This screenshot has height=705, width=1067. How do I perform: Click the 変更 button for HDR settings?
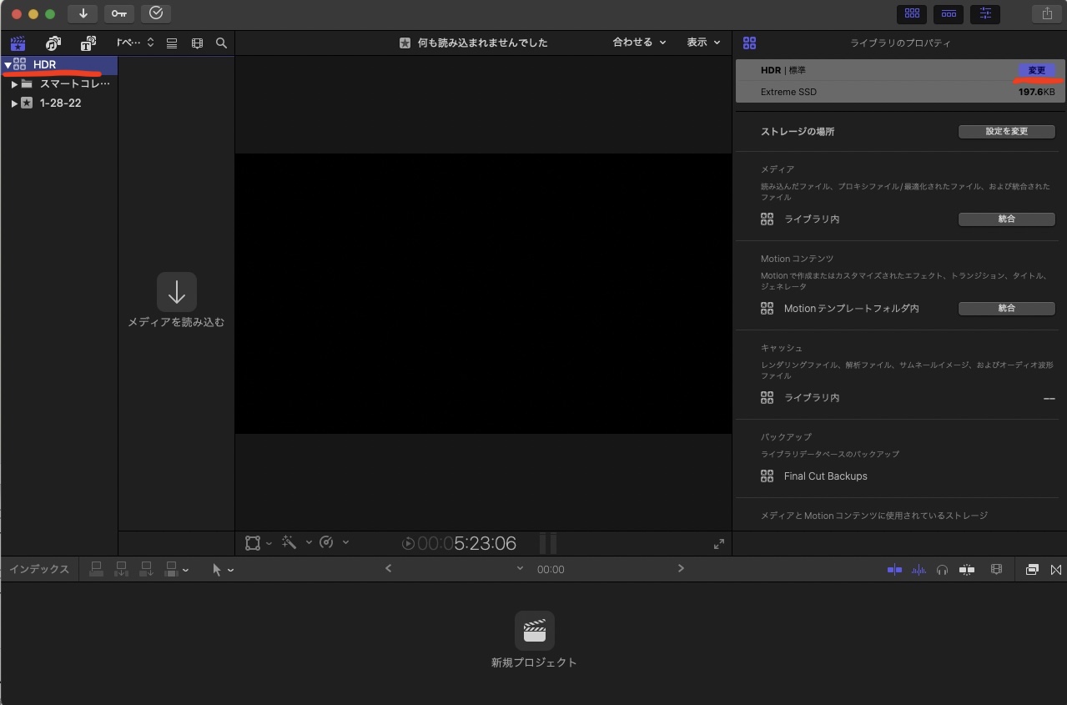point(1036,71)
